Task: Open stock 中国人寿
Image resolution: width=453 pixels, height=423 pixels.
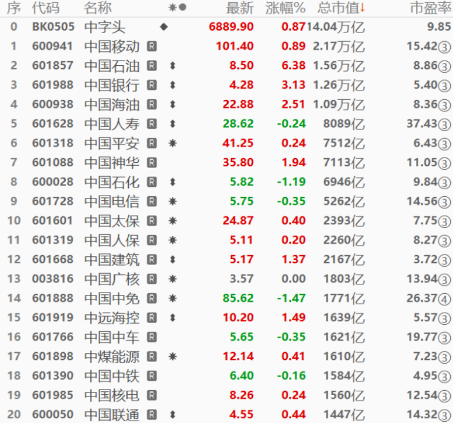Action: pyautogui.click(x=112, y=124)
